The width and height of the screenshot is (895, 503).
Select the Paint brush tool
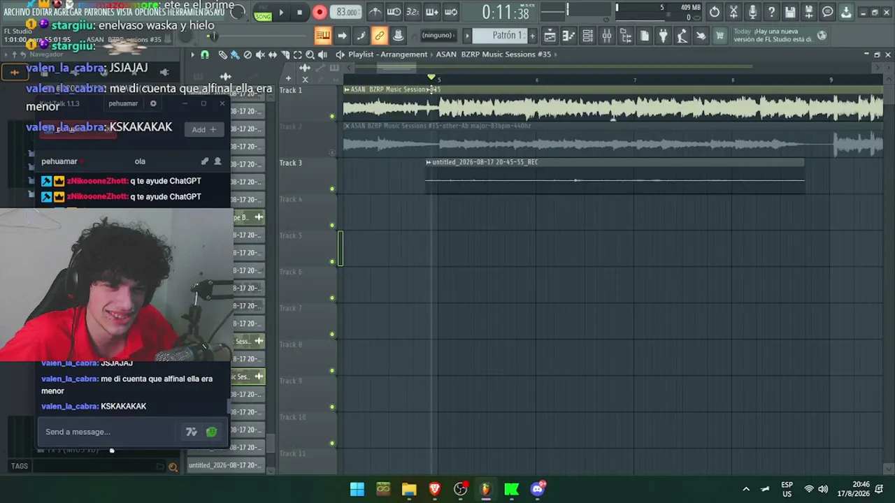(235, 54)
